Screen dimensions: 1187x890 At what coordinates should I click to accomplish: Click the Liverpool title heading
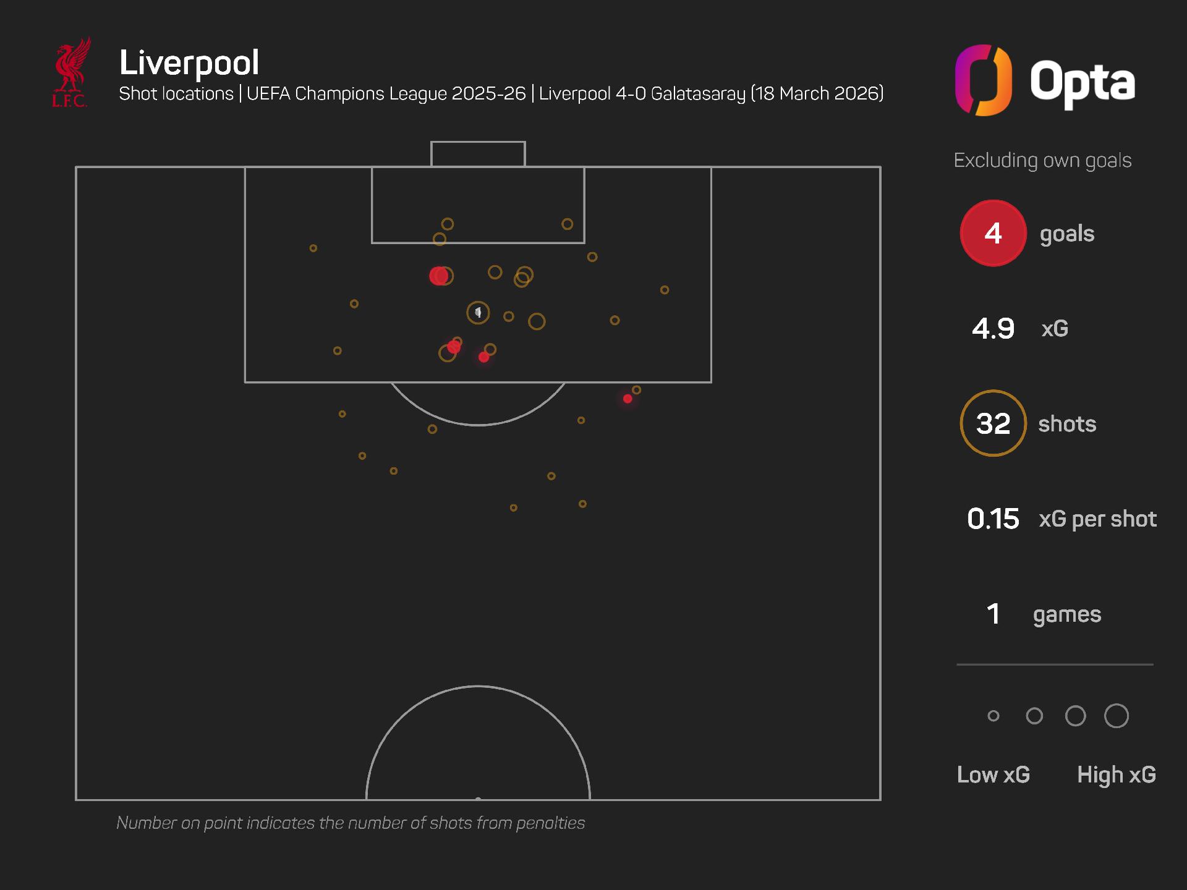[x=189, y=63]
